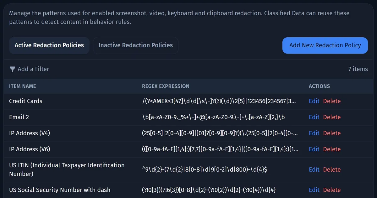Select US Social Security Number with dash name
The height and width of the screenshot is (198, 377).
pyautogui.click(x=60, y=190)
